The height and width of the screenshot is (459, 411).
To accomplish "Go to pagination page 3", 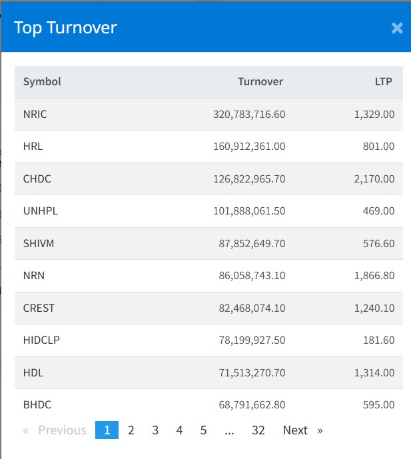I will [x=155, y=430].
